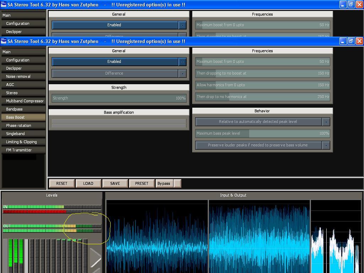Expand the arrow next to Difference

point(182,73)
